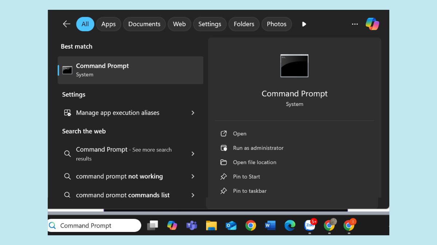
Task: Open Zalo from the taskbar
Action: point(310,225)
